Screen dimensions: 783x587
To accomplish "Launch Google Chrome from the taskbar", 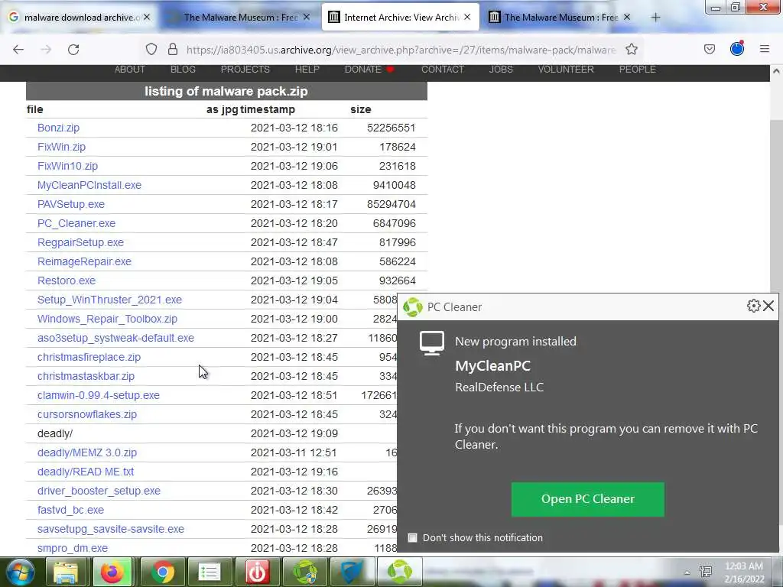I will (162, 572).
